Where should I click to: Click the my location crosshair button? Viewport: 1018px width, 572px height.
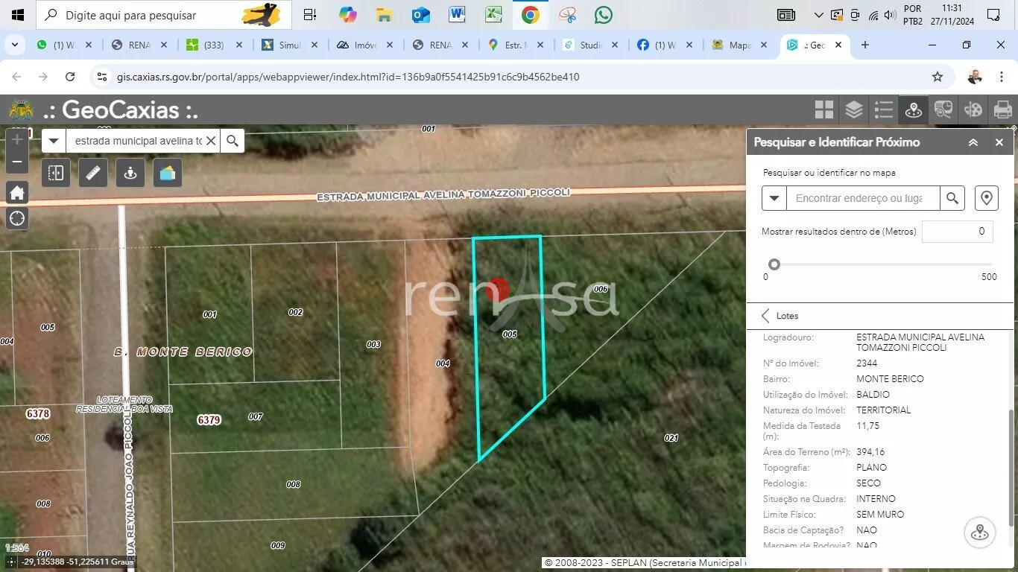click(17, 218)
